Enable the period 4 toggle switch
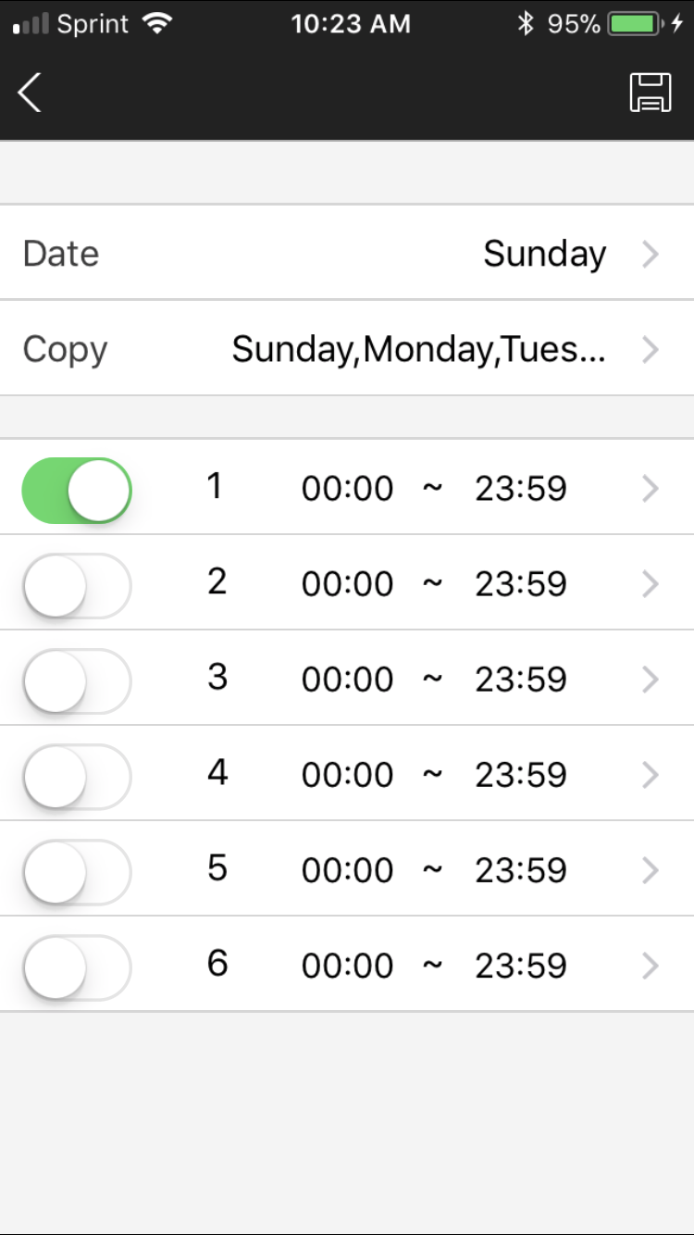694x1235 pixels. pyautogui.click(x=77, y=776)
